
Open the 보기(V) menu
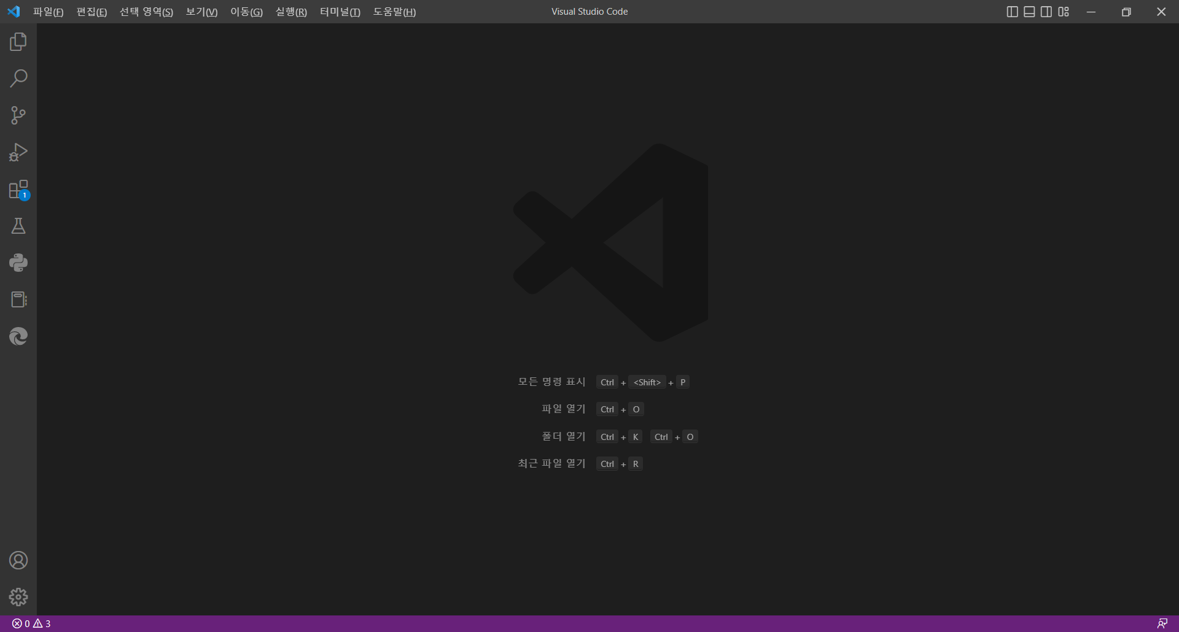click(201, 12)
